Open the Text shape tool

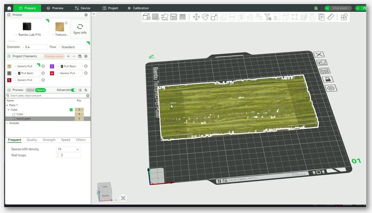pos(268,17)
